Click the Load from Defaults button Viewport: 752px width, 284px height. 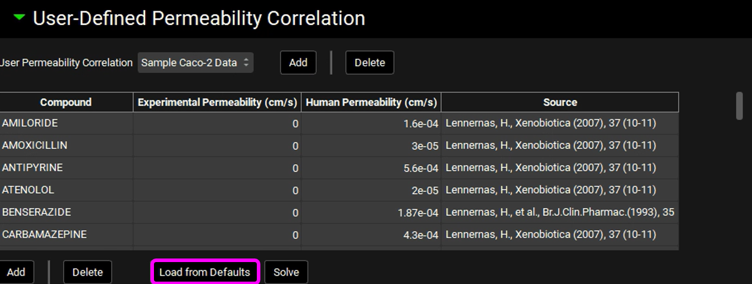tap(204, 272)
